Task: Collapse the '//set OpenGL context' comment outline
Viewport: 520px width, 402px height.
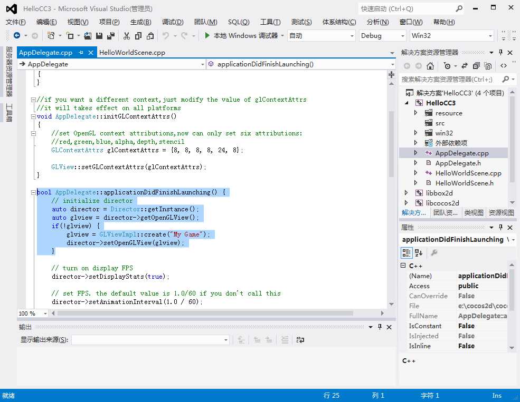Action: click(33, 133)
